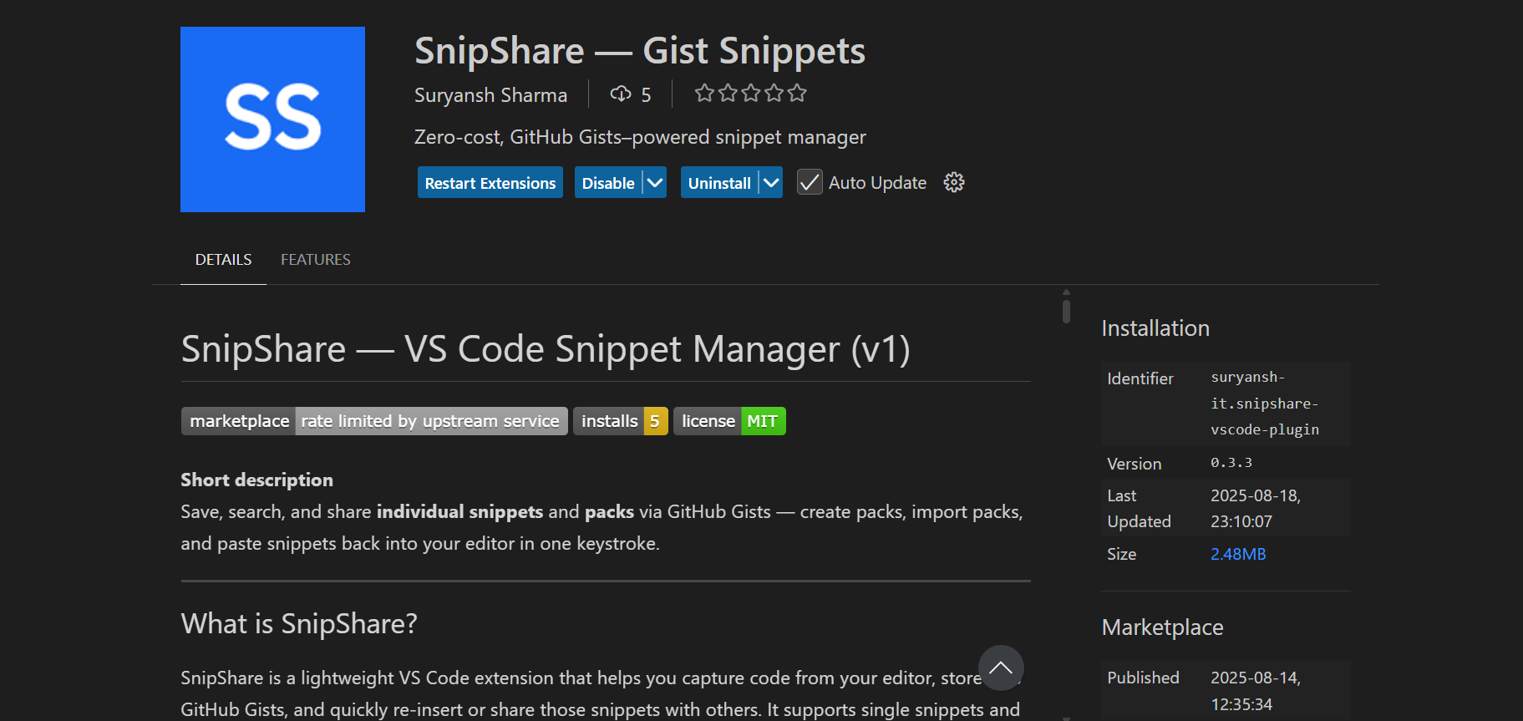Viewport: 1523px width, 721px height.
Task: Click the star rating icons
Action: click(750, 94)
